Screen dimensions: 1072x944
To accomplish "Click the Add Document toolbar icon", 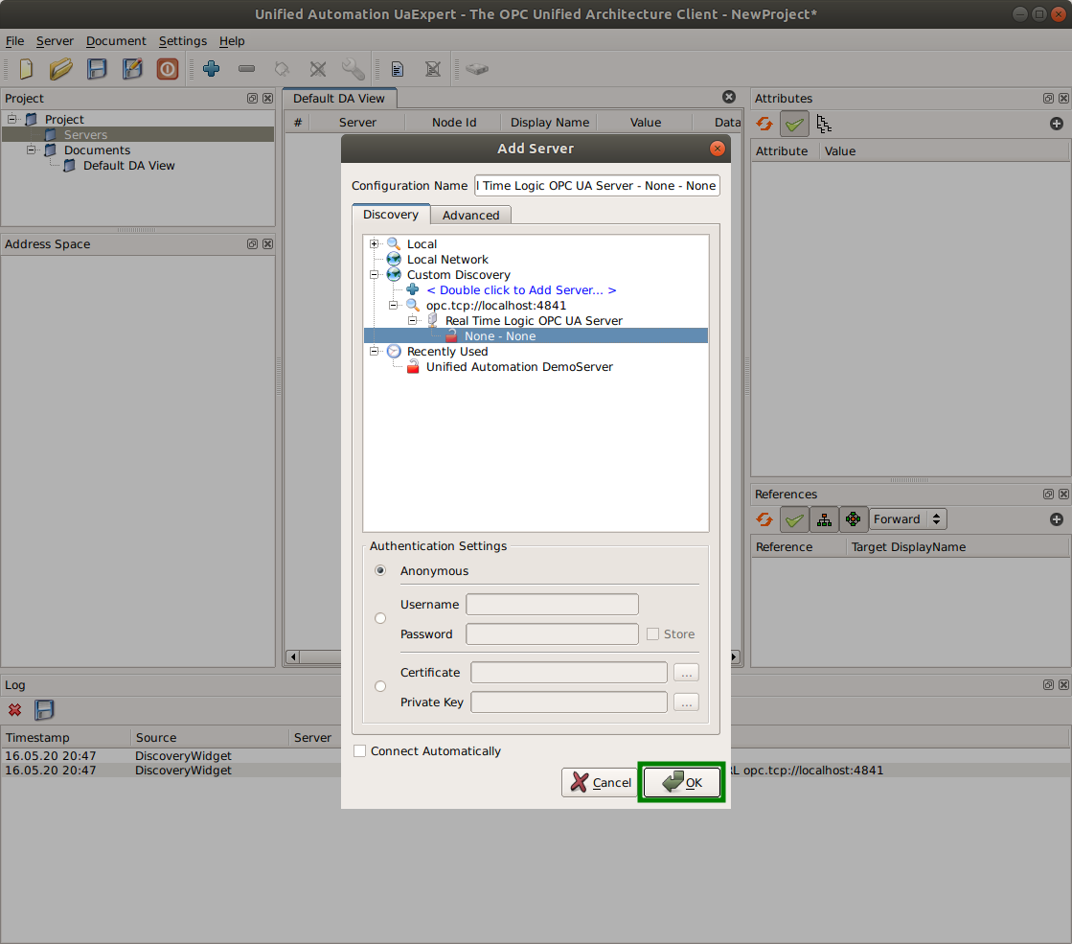I will click(398, 68).
